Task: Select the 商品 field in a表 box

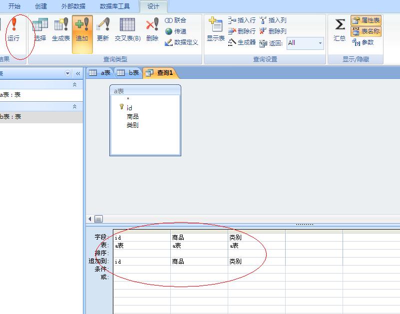Action: coord(133,117)
